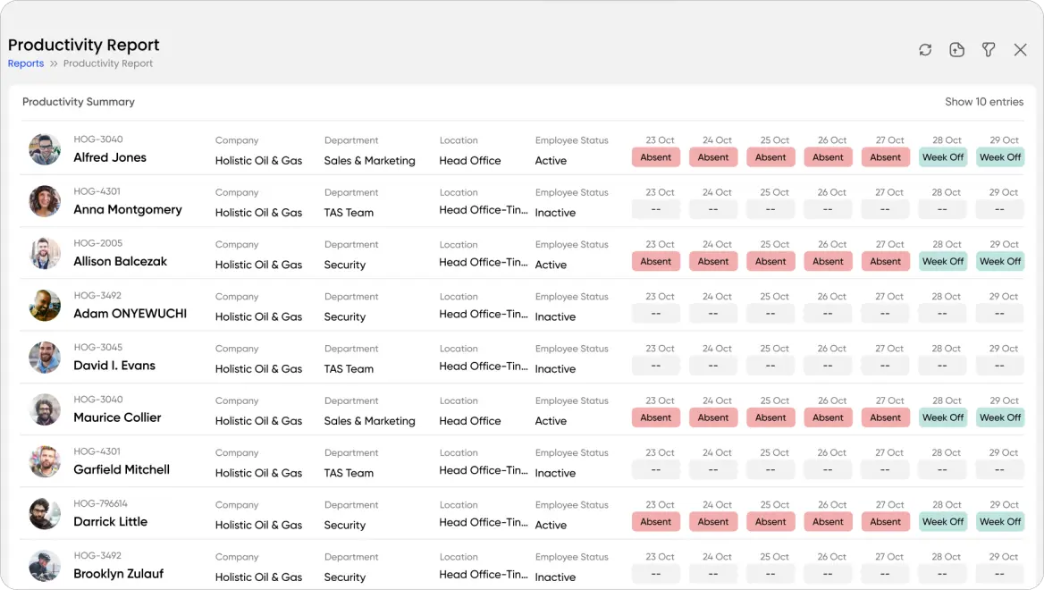Select Adam ONYEWUCHI's profile avatar
Screen dimensions: 1044x590
(45, 306)
